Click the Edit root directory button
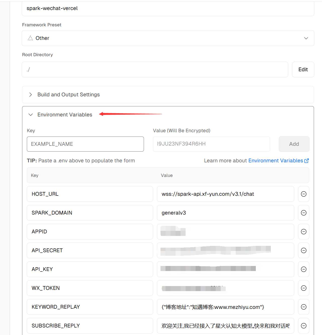The height and width of the screenshot is (335, 322). click(303, 70)
